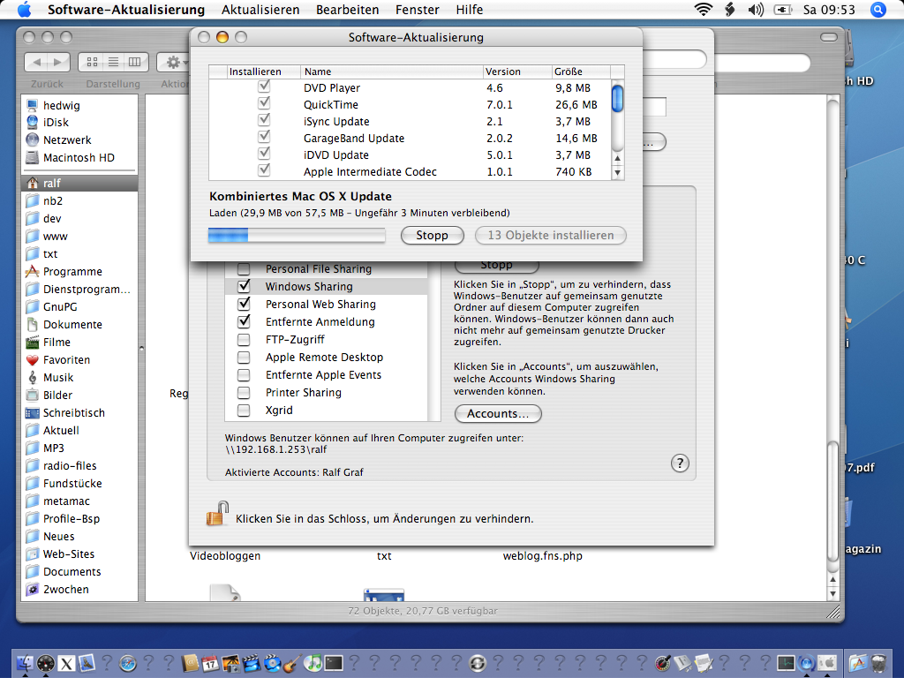Viewport: 904px width, 678px height.
Task: Open the Trash in the Dock
Action: (878, 663)
